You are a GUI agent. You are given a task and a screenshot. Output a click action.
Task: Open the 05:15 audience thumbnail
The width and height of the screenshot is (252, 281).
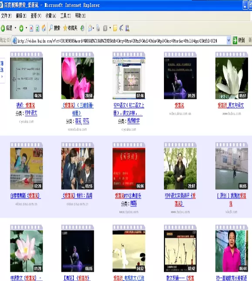78,168
